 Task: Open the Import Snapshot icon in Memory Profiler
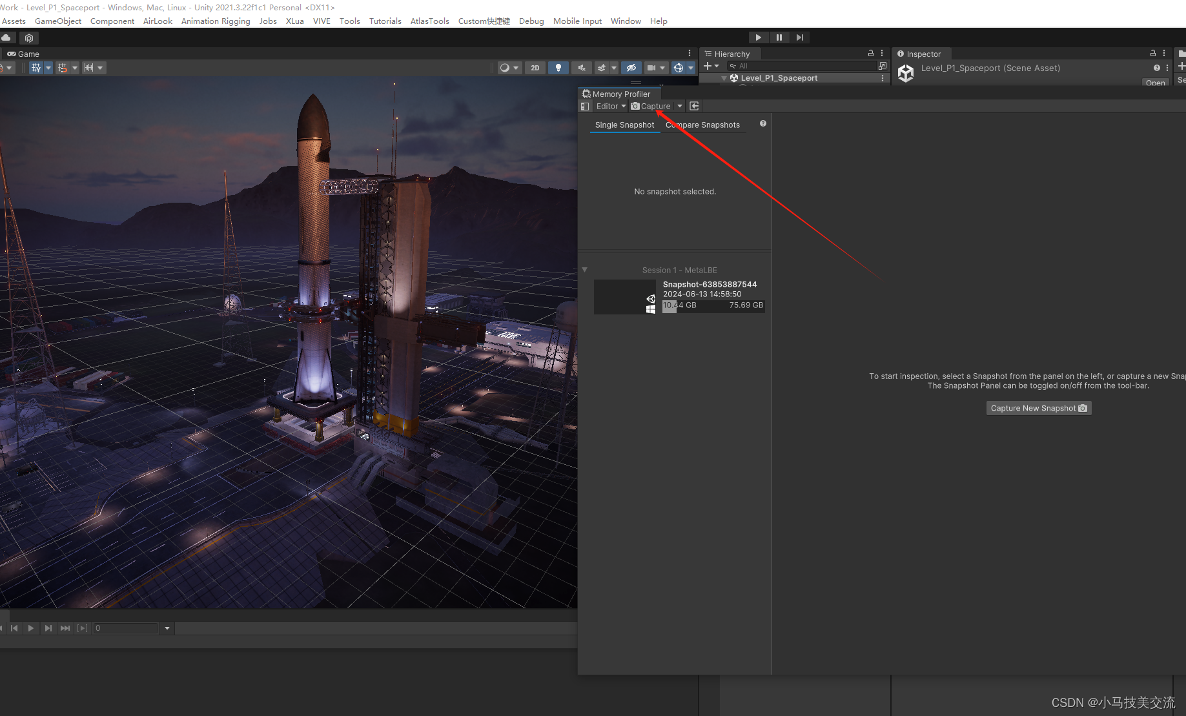point(694,106)
